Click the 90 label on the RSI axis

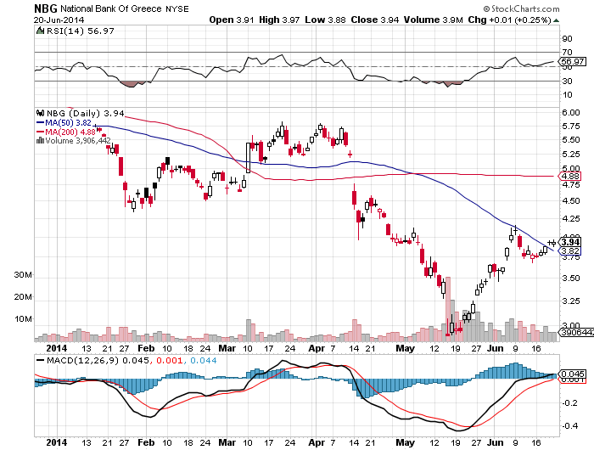[567, 39]
